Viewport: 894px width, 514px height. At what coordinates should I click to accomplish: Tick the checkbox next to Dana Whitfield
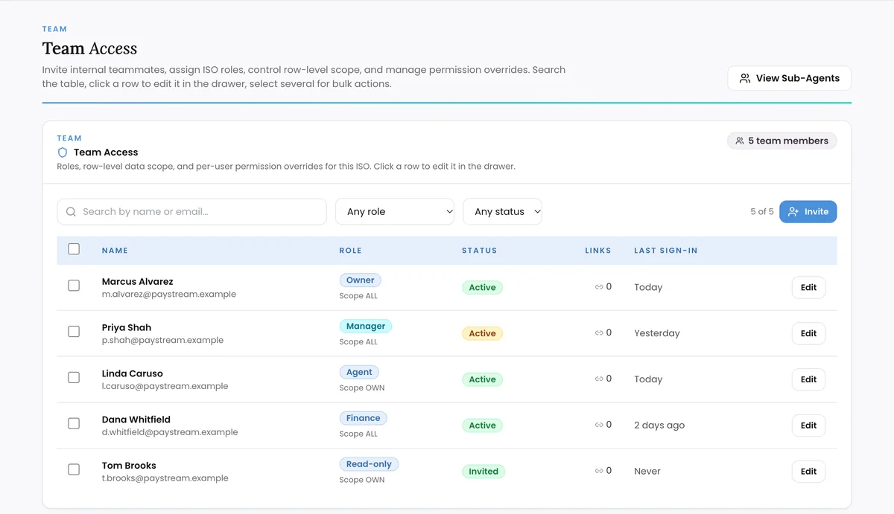click(x=74, y=423)
